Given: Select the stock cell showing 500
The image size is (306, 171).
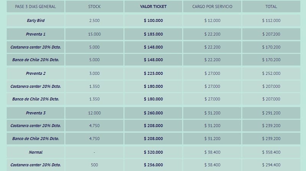Looking at the screenshot, I should click(94, 165).
